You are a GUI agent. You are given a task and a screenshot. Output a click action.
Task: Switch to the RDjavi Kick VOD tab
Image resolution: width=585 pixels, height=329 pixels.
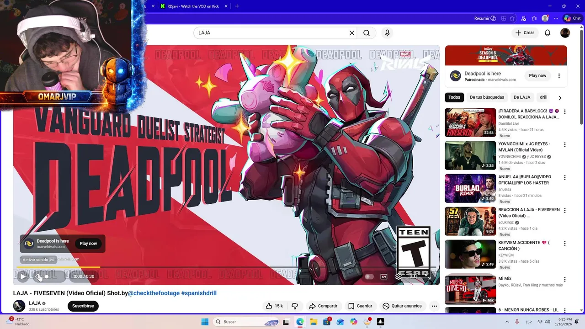(193, 6)
